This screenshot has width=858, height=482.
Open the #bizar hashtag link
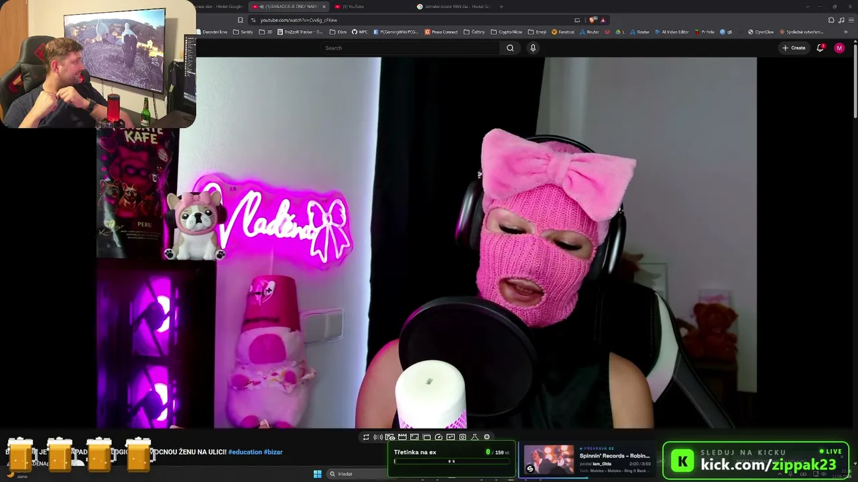[x=273, y=452]
